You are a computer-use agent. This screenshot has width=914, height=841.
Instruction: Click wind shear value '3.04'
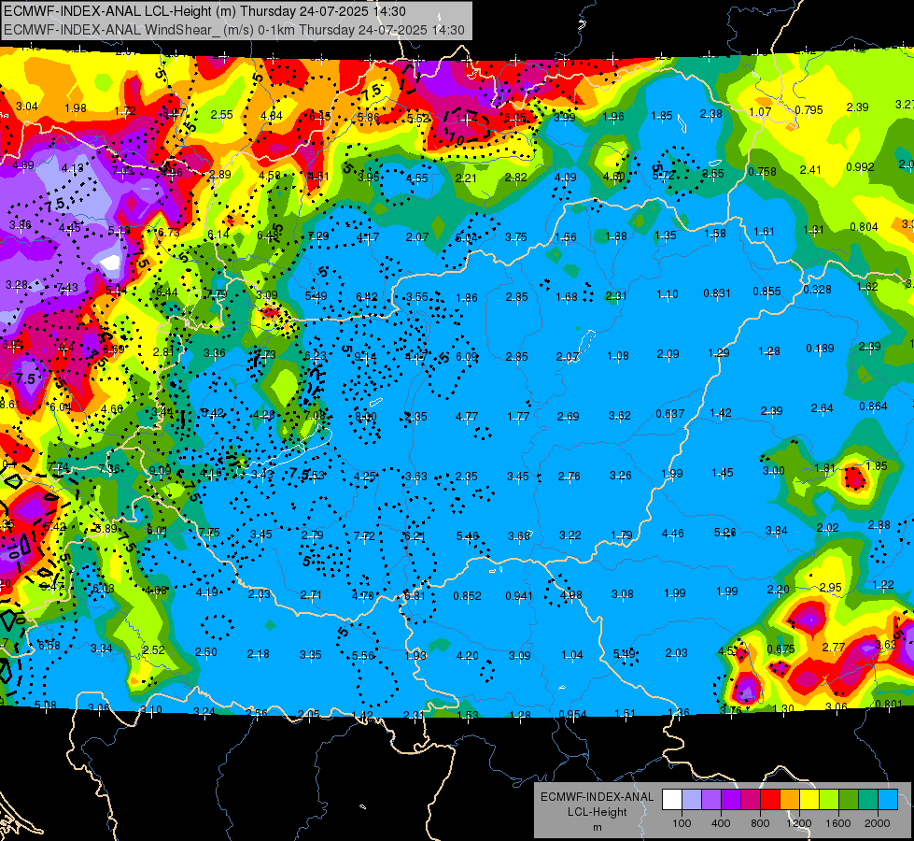[27, 107]
